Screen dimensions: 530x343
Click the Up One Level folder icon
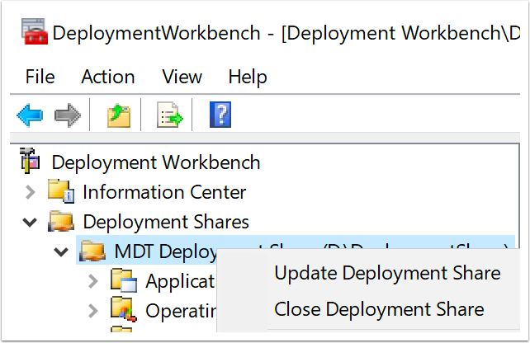(x=119, y=116)
